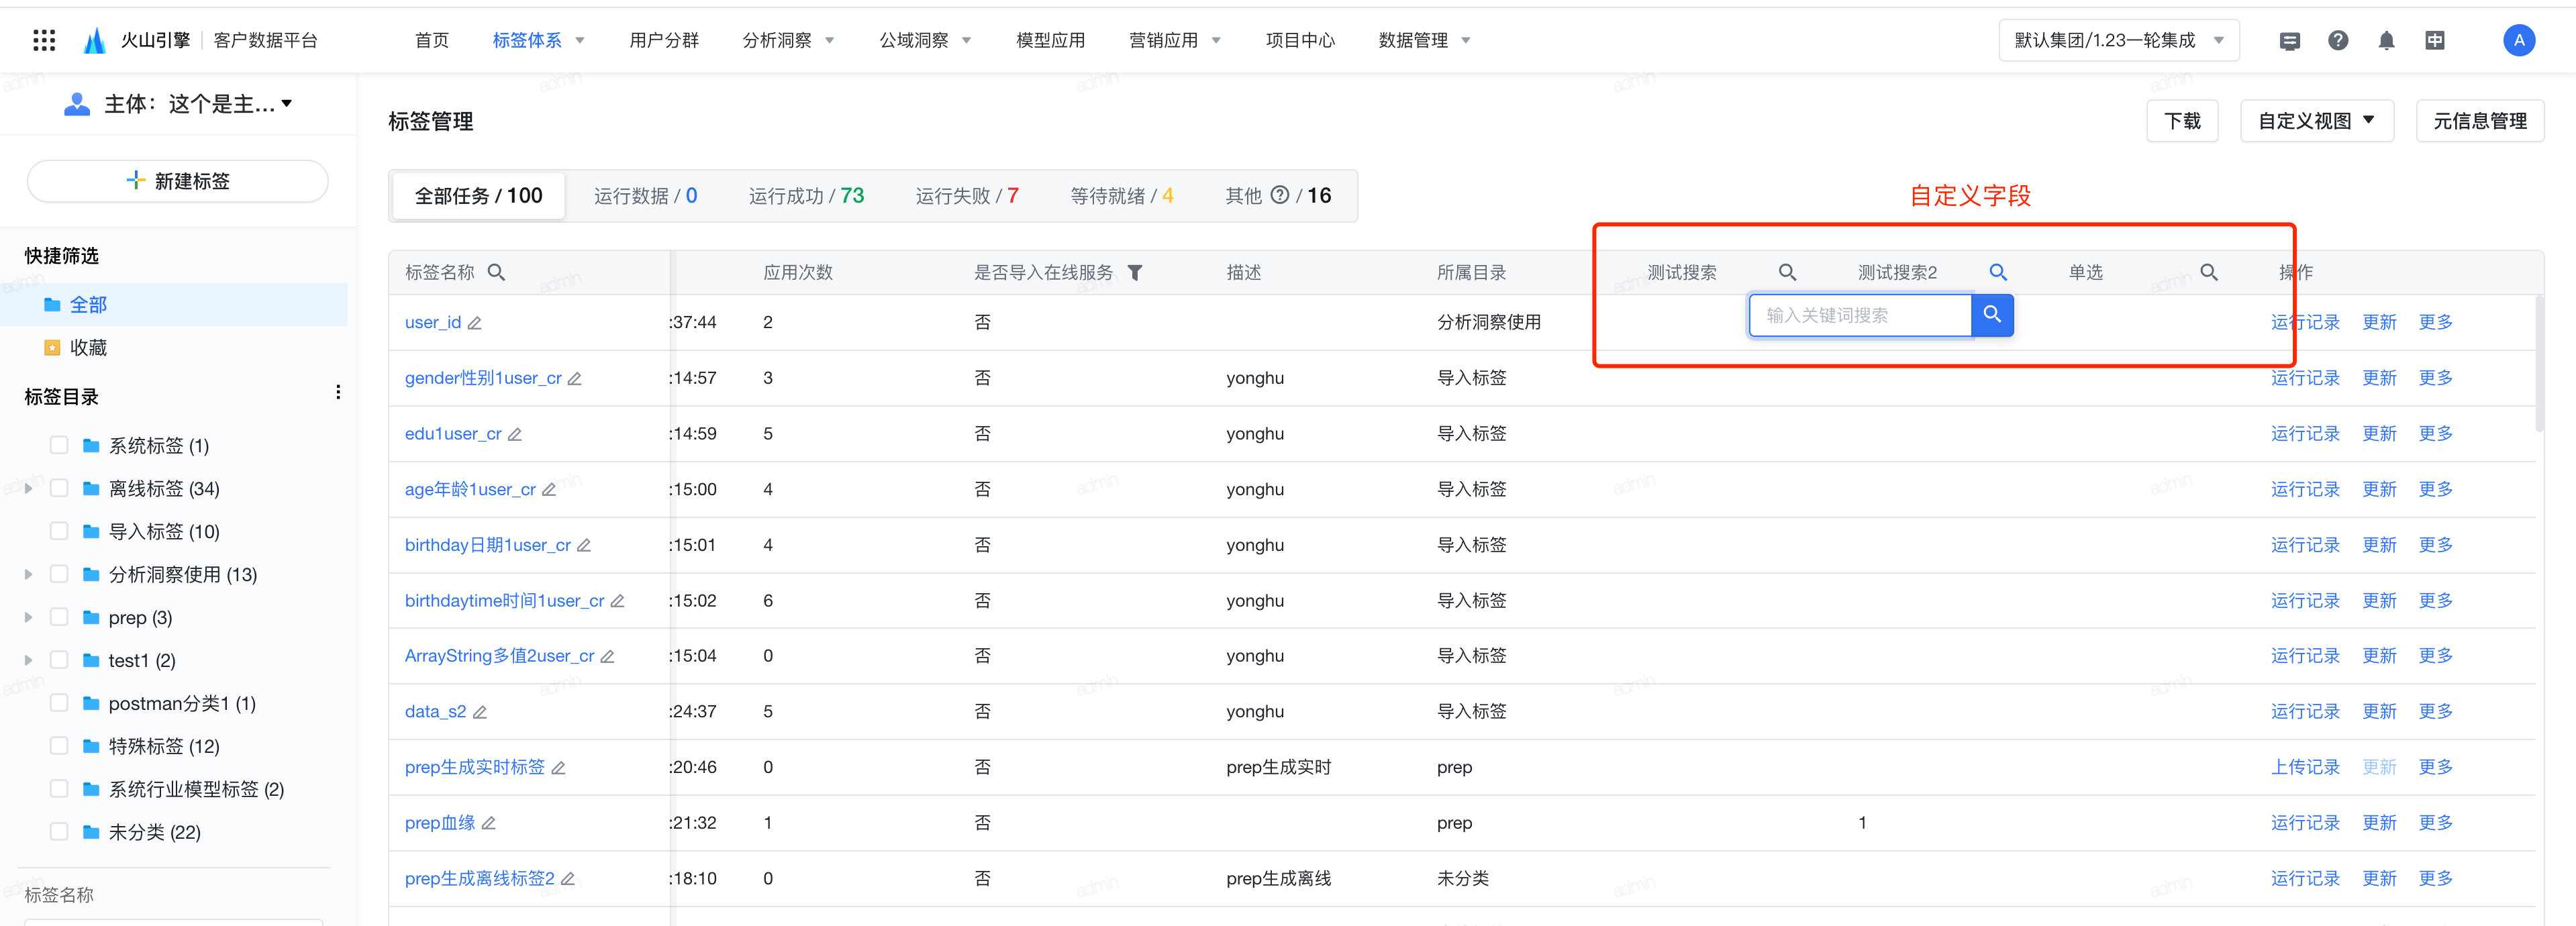Click edit pencil next to age年龄1user_cr
The width and height of the screenshot is (2576, 926).
point(549,490)
